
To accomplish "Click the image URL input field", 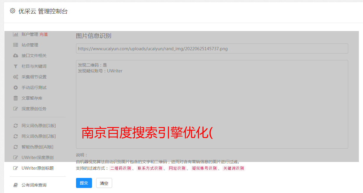I will click(212, 48).
